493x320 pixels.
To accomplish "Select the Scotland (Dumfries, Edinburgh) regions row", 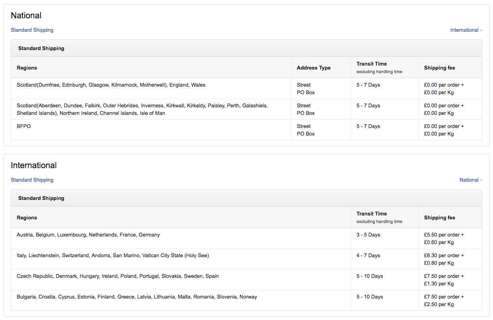I will pyautogui.click(x=111, y=85).
